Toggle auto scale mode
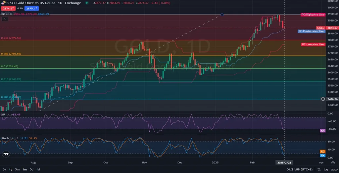339x173 pixels. click(334, 170)
